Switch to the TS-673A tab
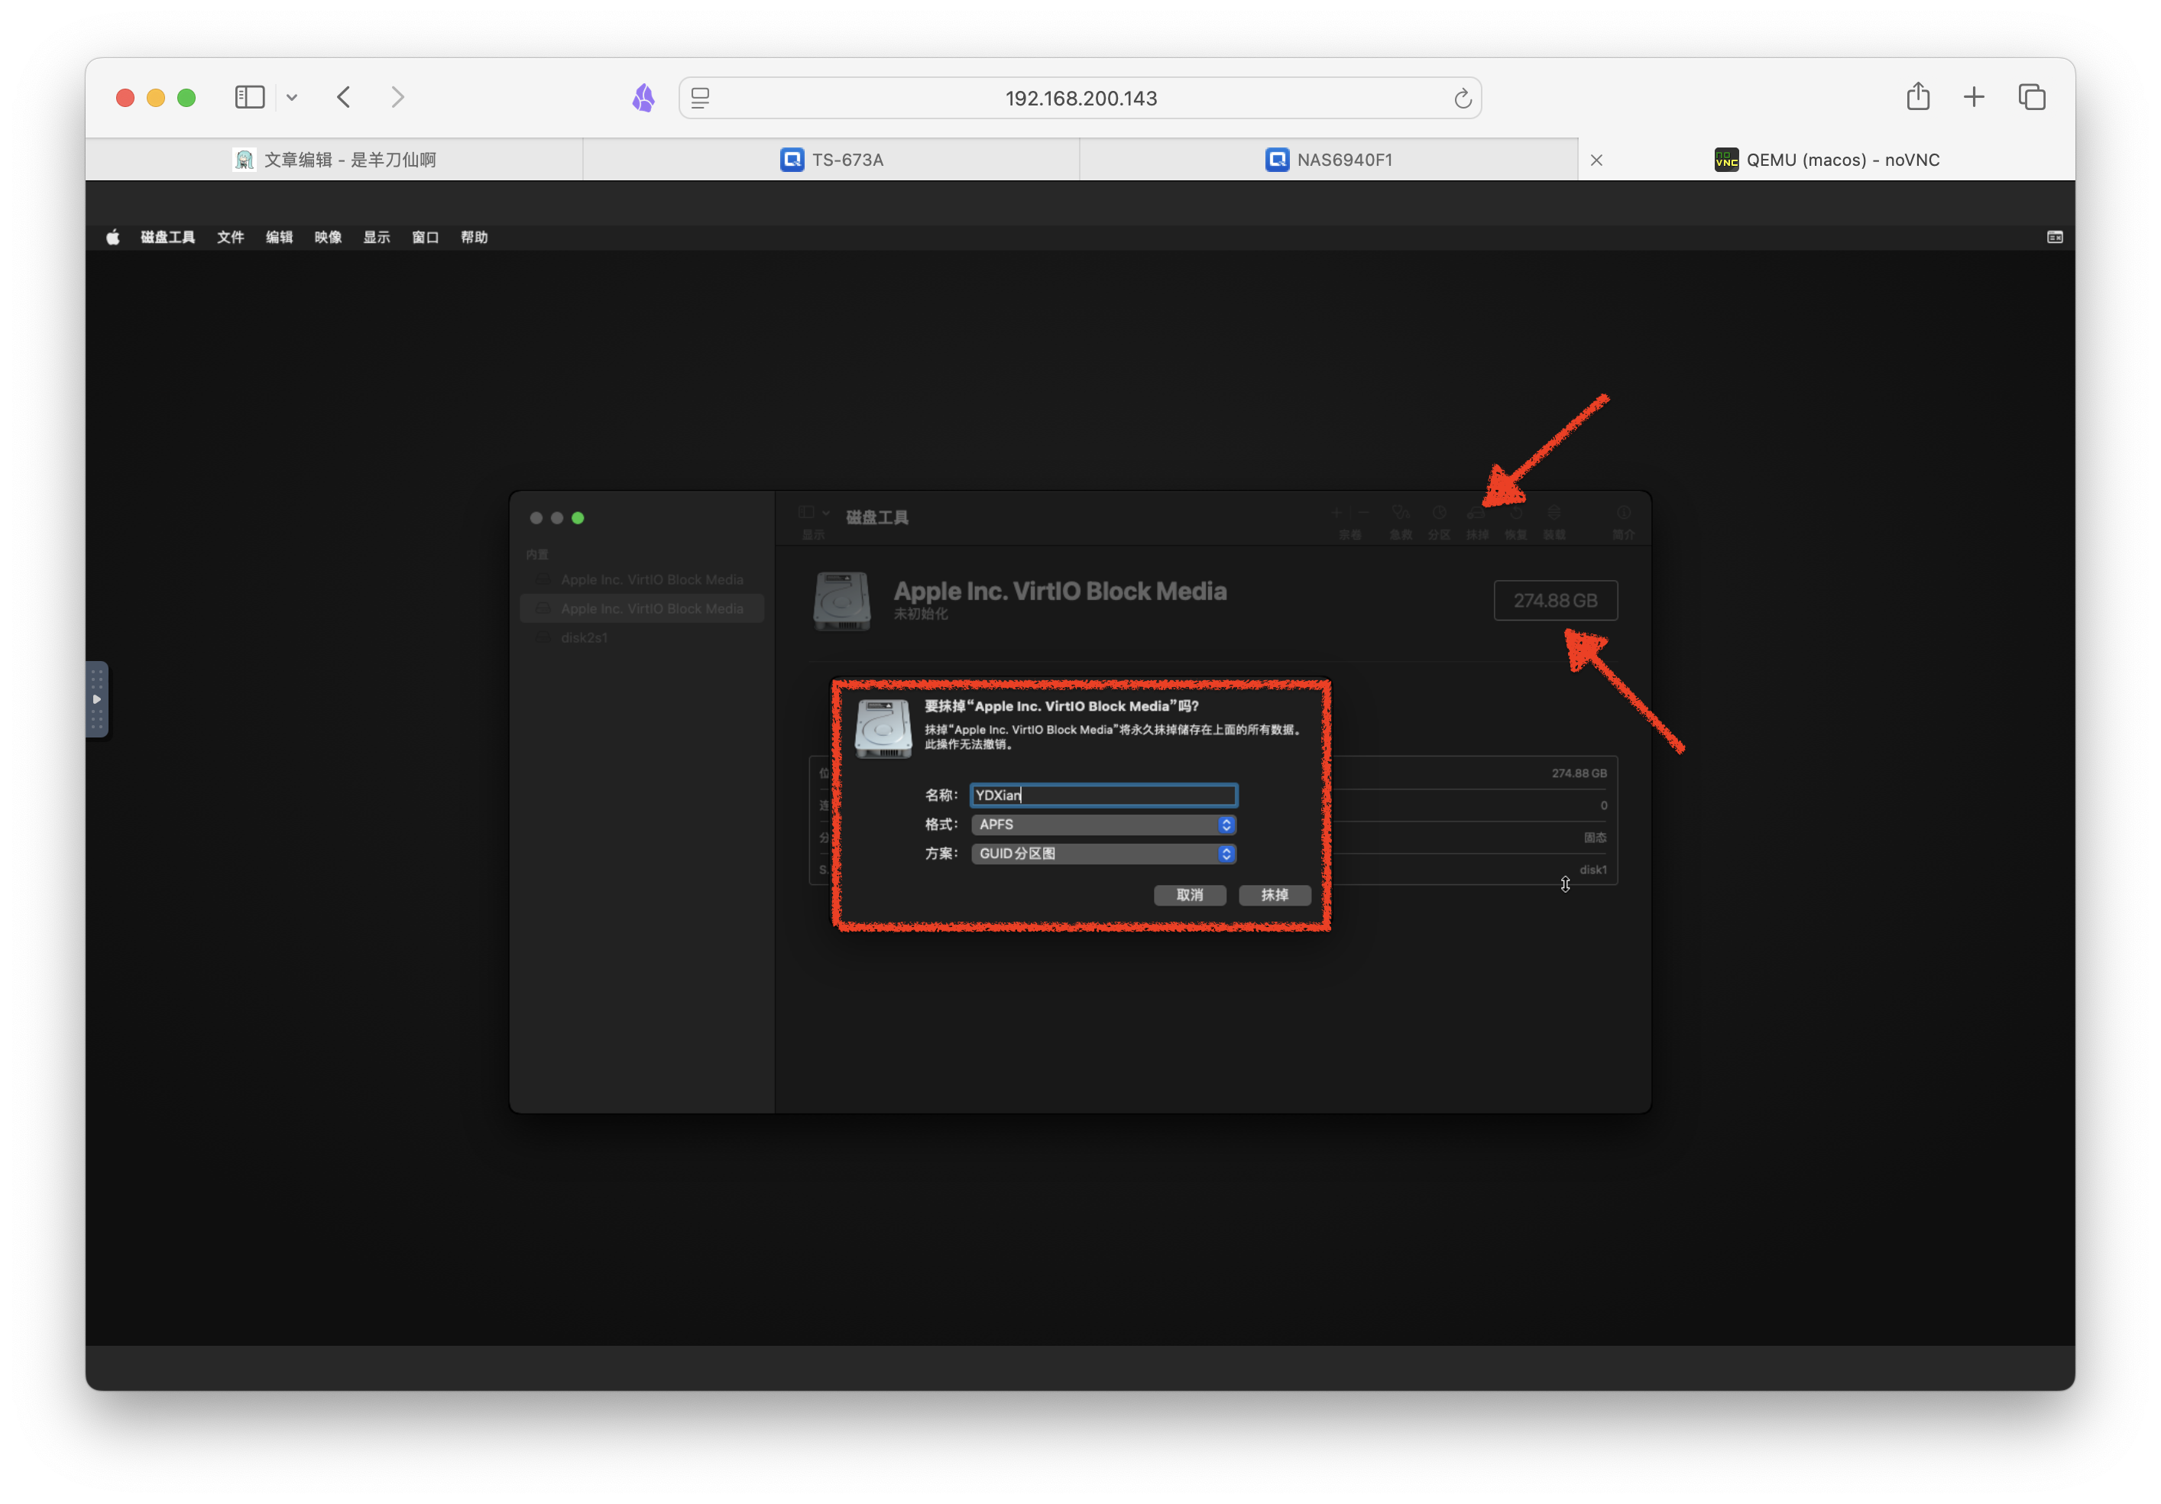 [832, 160]
